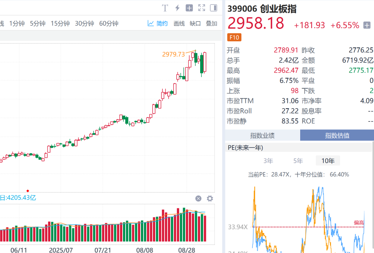The width and height of the screenshot is (374, 253).
Task: Close the volume indicator panel
Action: [198, 199]
